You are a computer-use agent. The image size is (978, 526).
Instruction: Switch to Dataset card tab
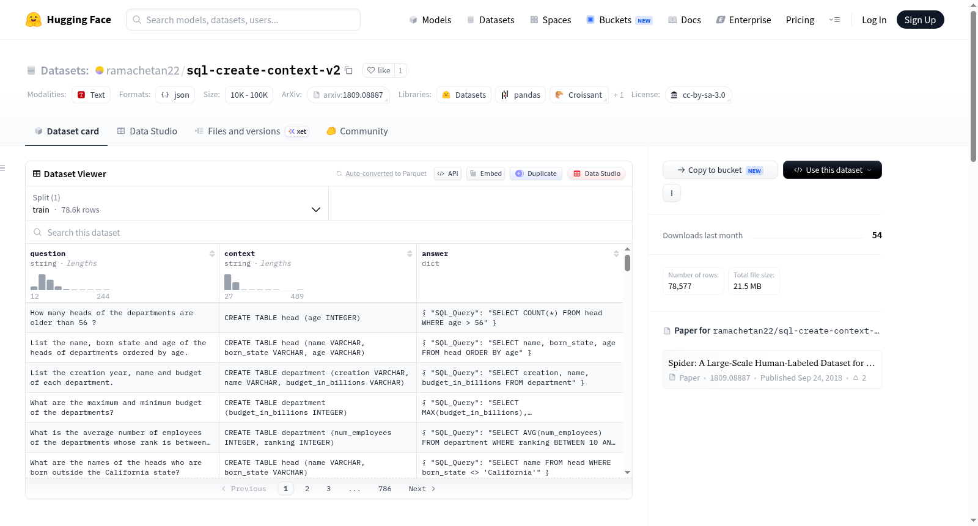[66, 131]
